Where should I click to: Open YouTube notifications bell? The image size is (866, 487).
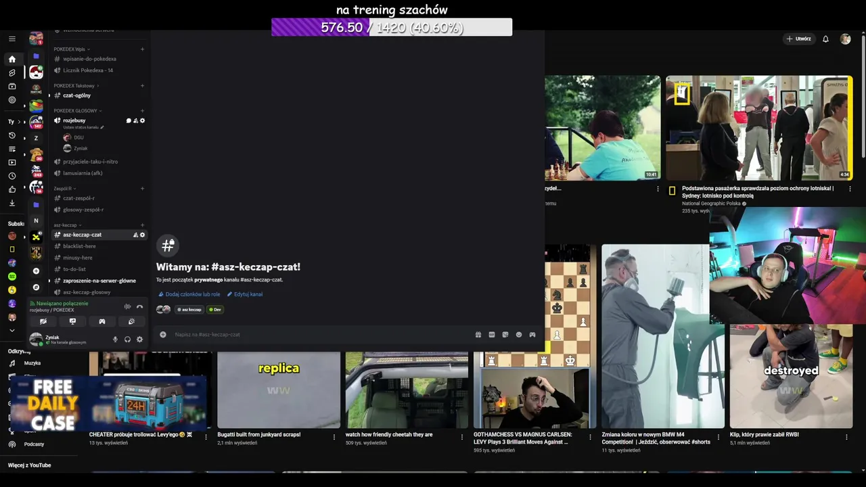pos(825,39)
